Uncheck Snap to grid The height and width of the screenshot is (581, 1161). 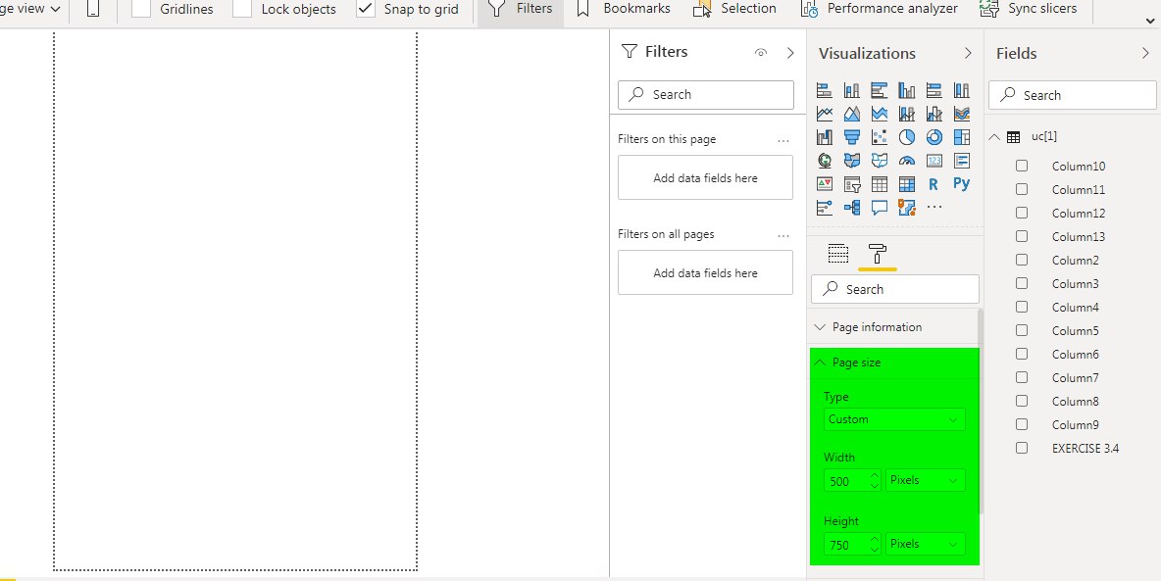coord(366,9)
